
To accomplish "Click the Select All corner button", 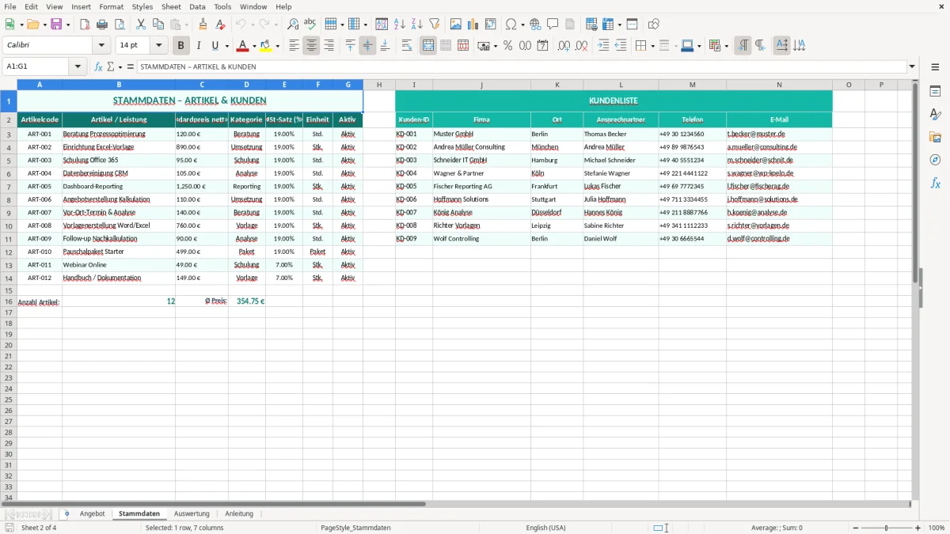I will click(9, 85).
